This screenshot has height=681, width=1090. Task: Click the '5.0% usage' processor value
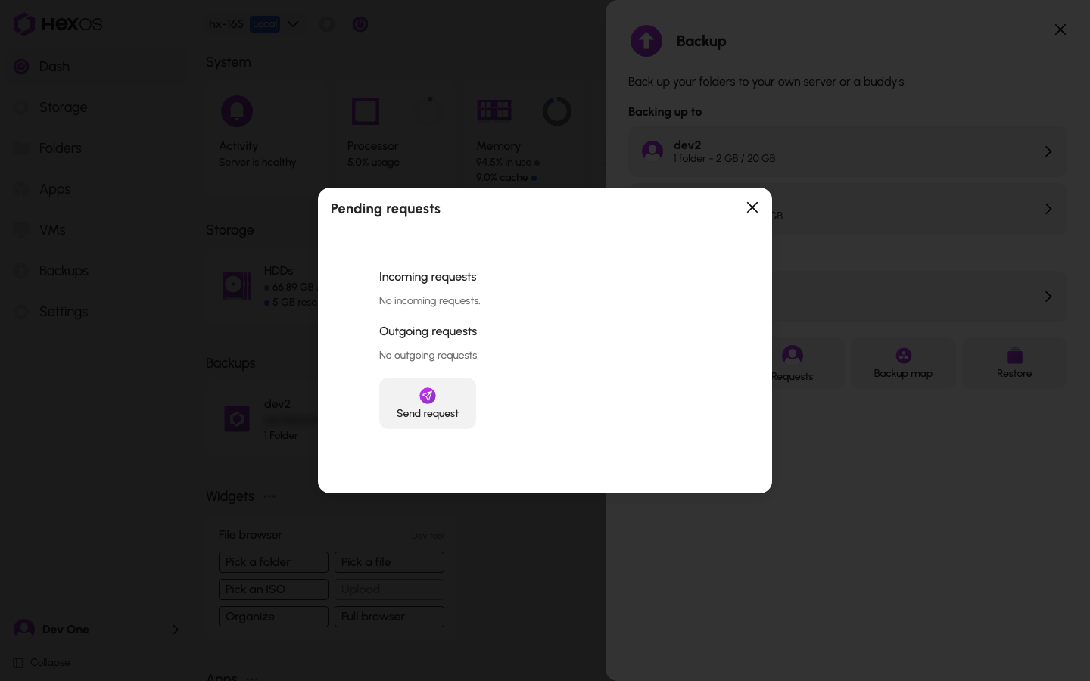[x=373, y=163]
